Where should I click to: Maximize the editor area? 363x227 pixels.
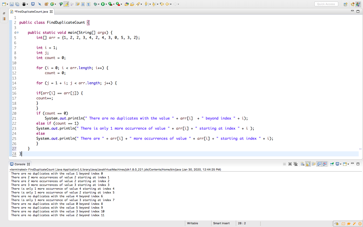tap(358, 11)
